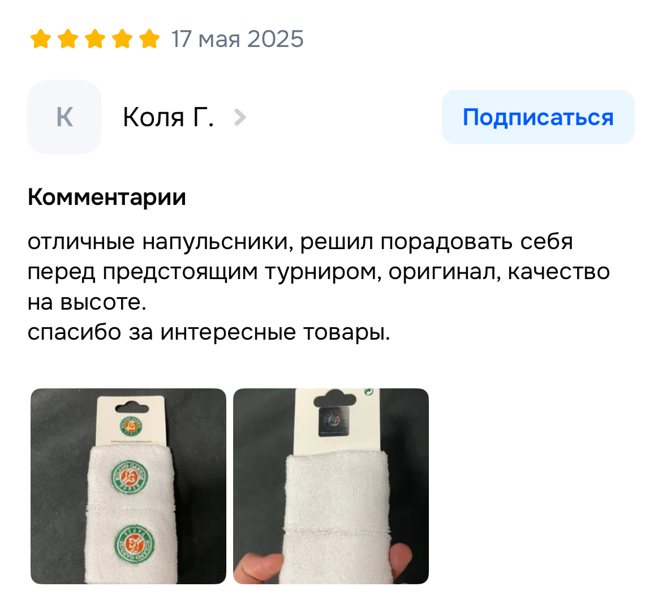Click the upper embroidered logo on white wristband
662x595 pixels.
click(x=130, y=477)
